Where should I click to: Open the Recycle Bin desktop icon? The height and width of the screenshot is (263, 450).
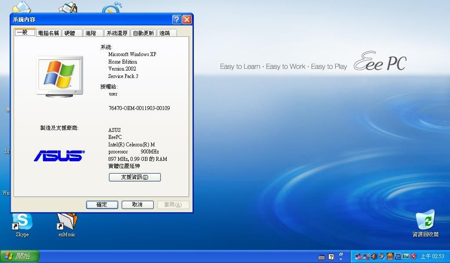click(x=425, y=220)
